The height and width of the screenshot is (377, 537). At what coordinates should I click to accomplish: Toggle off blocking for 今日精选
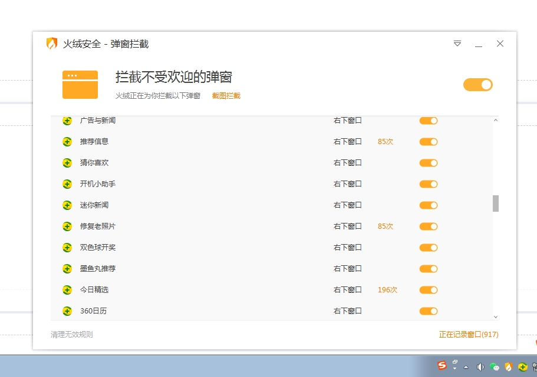428,290
